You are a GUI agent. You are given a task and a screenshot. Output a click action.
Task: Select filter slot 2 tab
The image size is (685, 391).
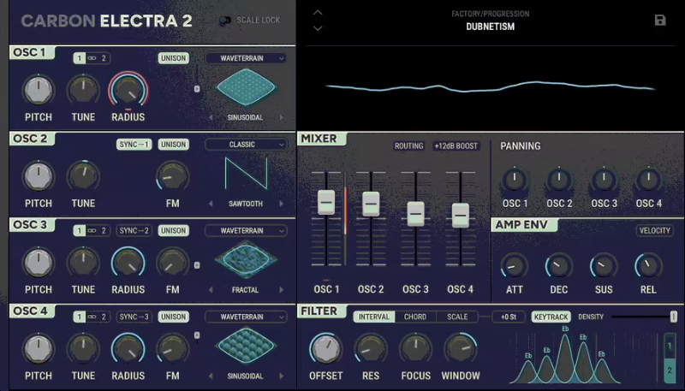(670, 370)
